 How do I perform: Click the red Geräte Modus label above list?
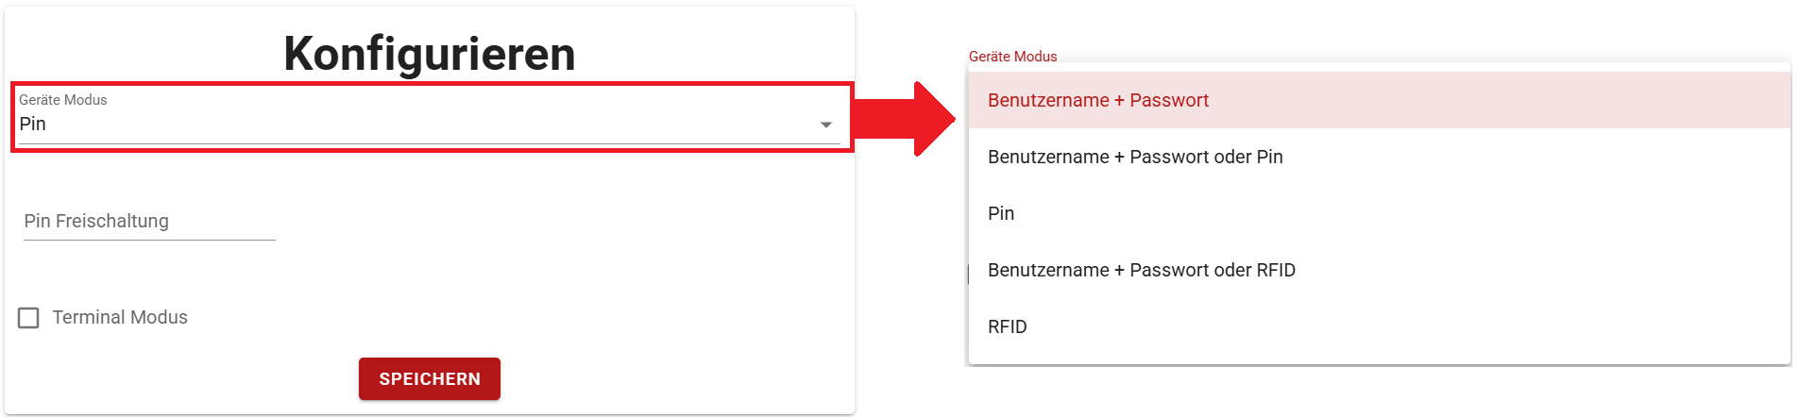click(1012, 57)
